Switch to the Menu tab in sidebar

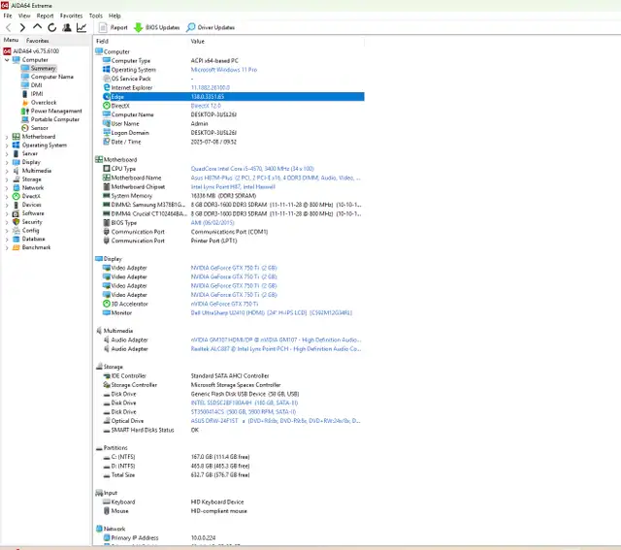click(11, 40)
